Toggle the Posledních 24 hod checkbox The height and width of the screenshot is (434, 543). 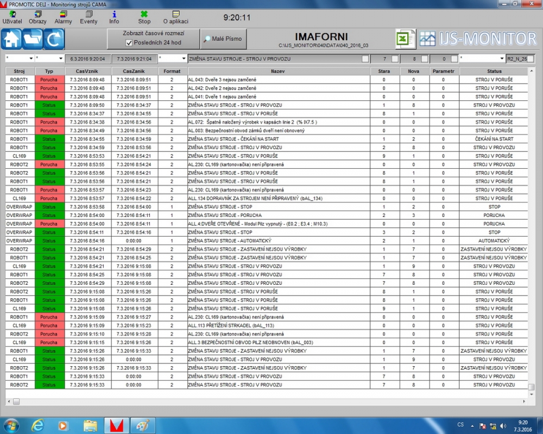click(129, 43)
